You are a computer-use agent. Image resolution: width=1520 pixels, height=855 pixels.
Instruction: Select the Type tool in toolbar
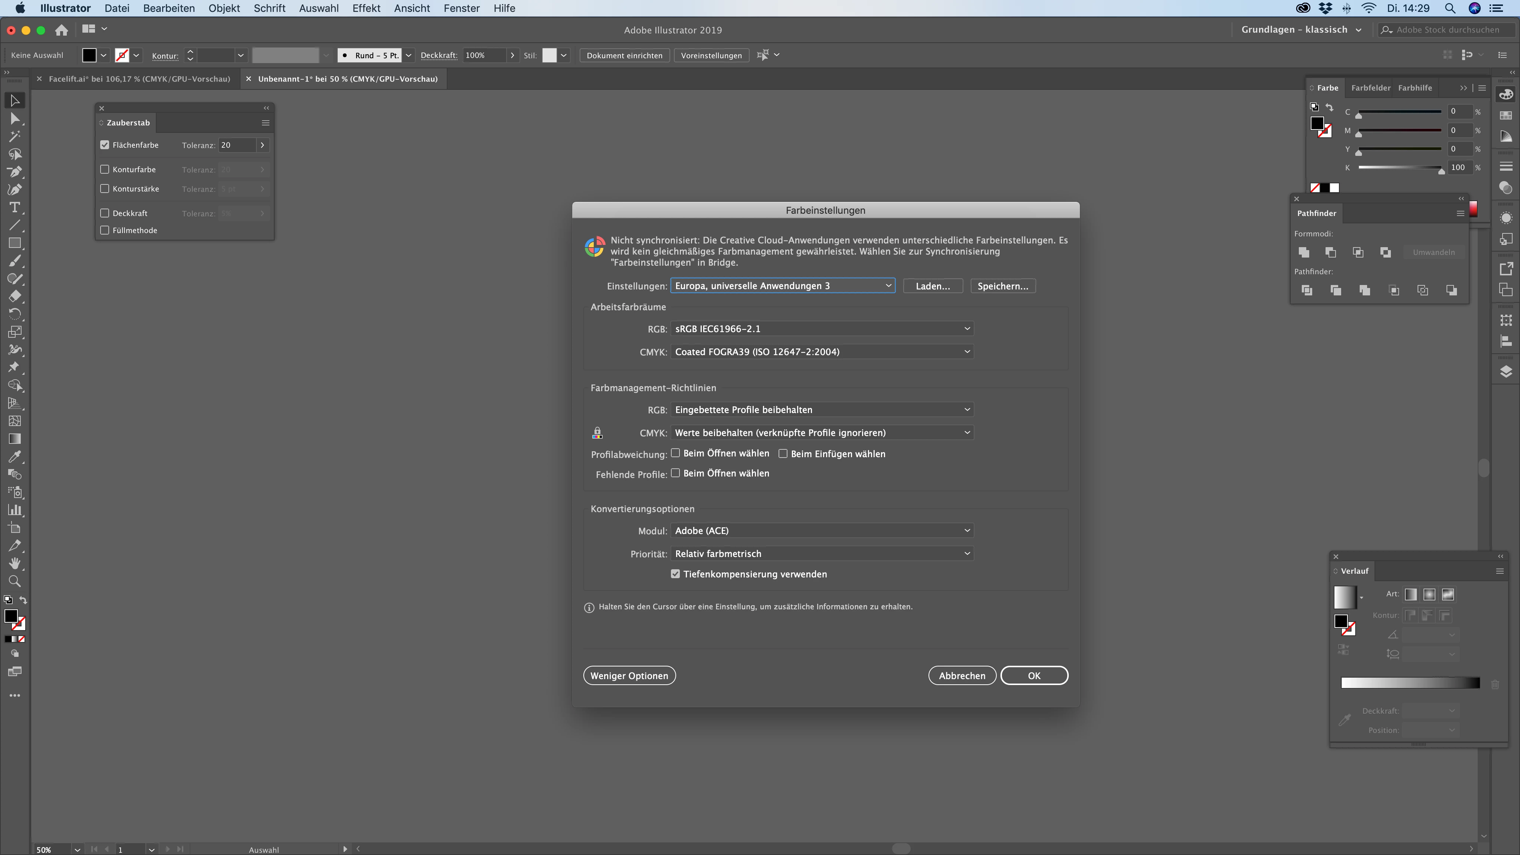point(15,208)
